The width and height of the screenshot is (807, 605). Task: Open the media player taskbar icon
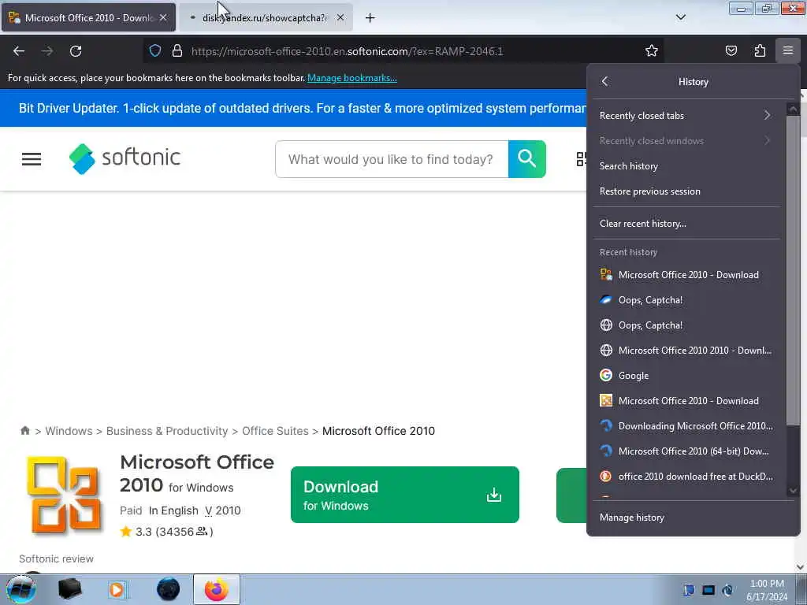pos(117,589)
